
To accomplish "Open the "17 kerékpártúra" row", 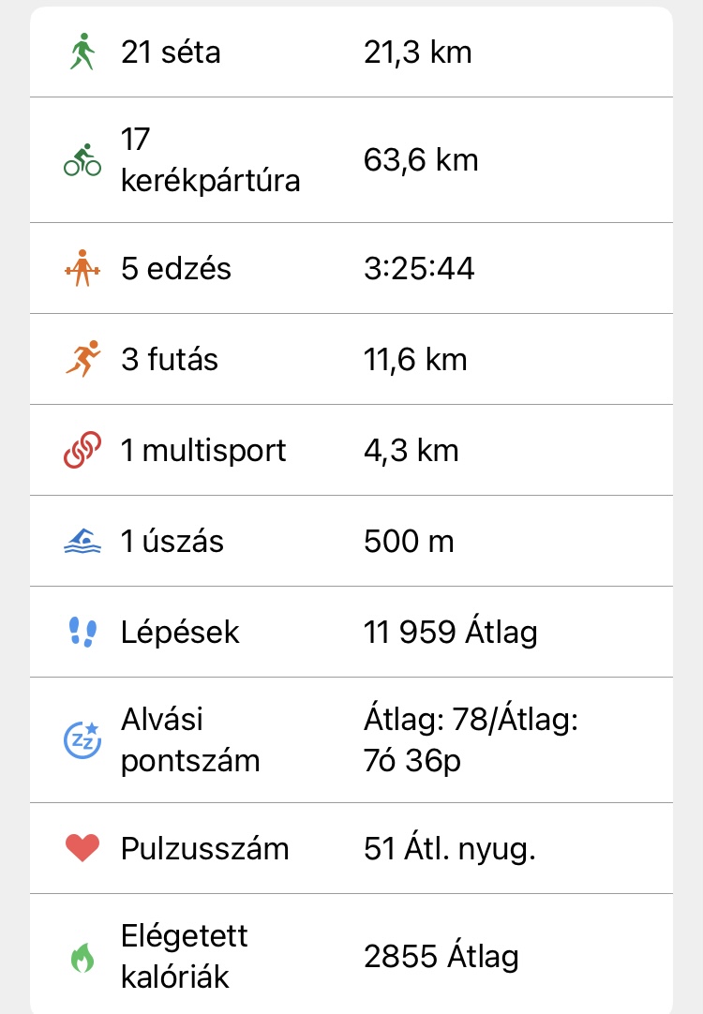I will point(210,160).
